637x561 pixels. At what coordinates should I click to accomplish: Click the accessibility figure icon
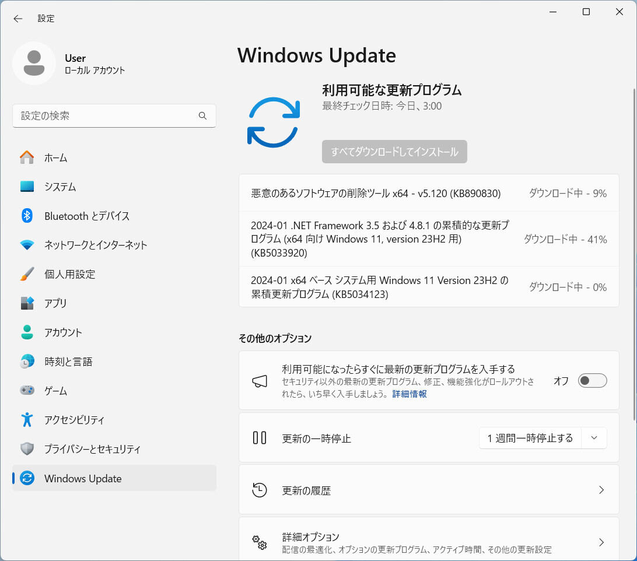27,420
